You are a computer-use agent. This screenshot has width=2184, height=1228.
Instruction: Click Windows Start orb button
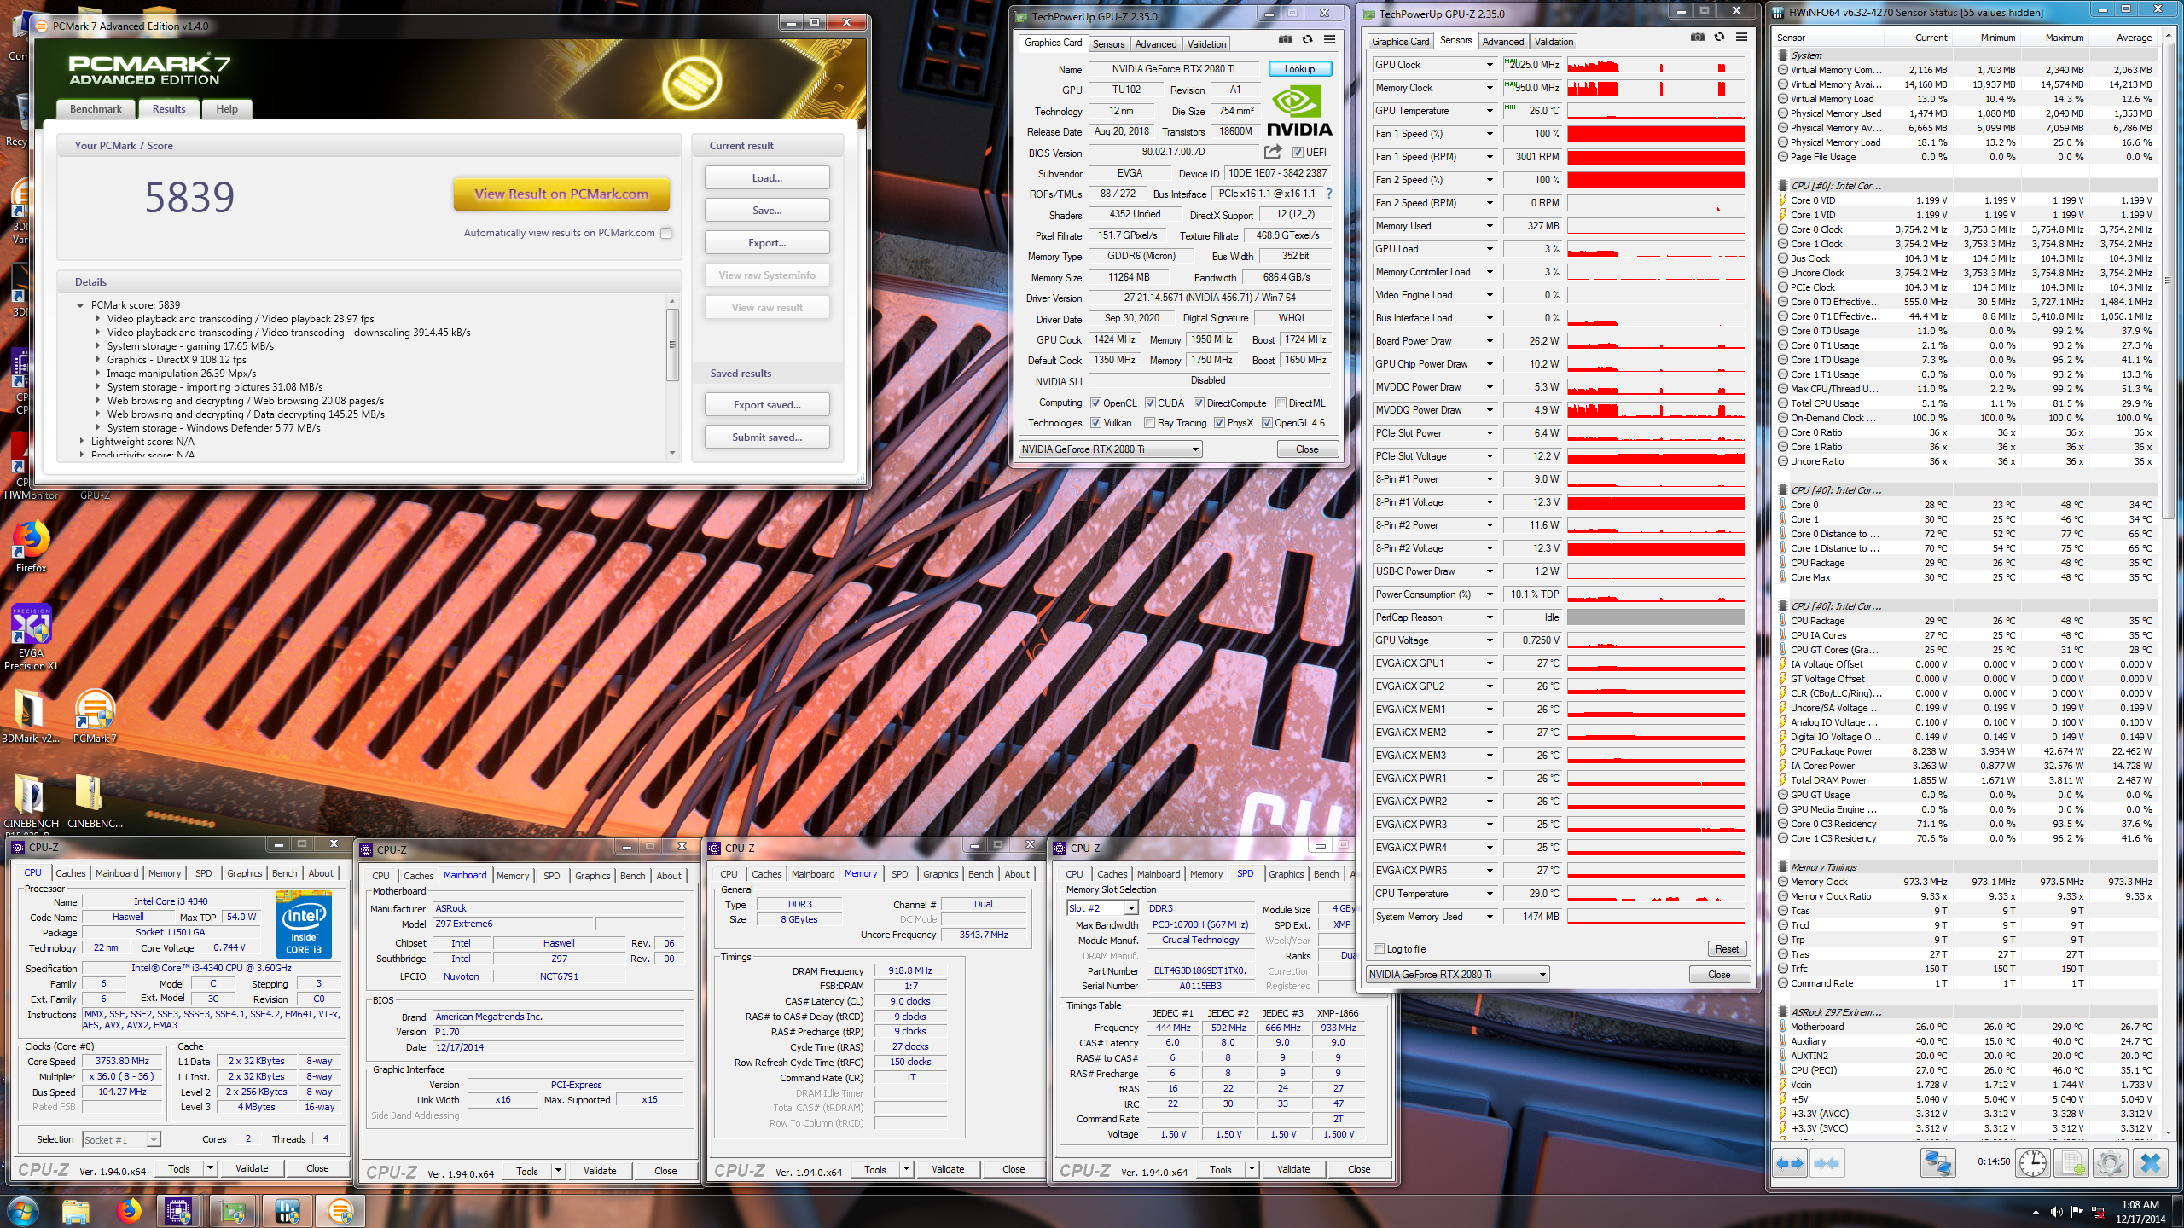point(22,1211)
